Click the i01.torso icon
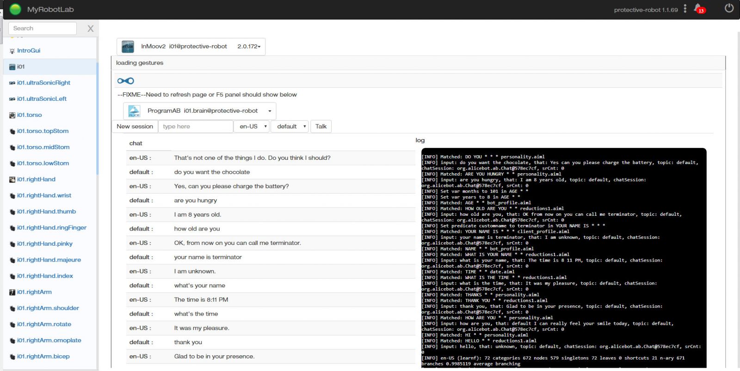The image size is (740, 371). pos(12,115)
